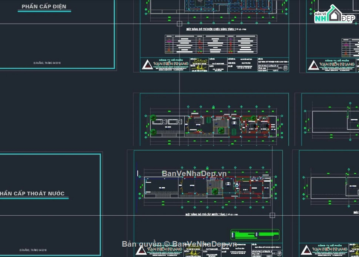Pick the left car symbol in the furnished plan
Viewport: 359px width, 257px height.
(160, 121)
